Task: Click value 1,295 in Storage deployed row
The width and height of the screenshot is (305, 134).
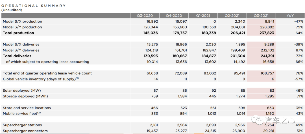Action: click(269, 96)
